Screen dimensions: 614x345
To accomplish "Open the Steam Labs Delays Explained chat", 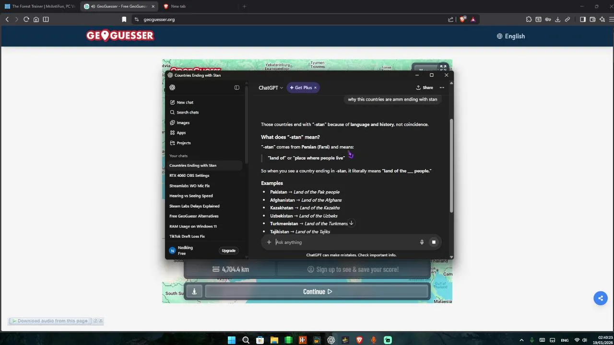I will tap(205, 206).
